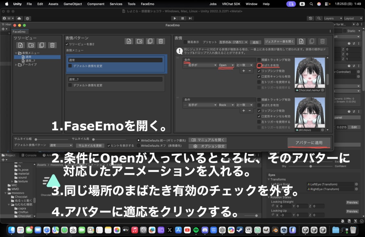Click Unity Pause button
Image resolution: width=365 pixels, height=237 pixels.
pos(182,19)
